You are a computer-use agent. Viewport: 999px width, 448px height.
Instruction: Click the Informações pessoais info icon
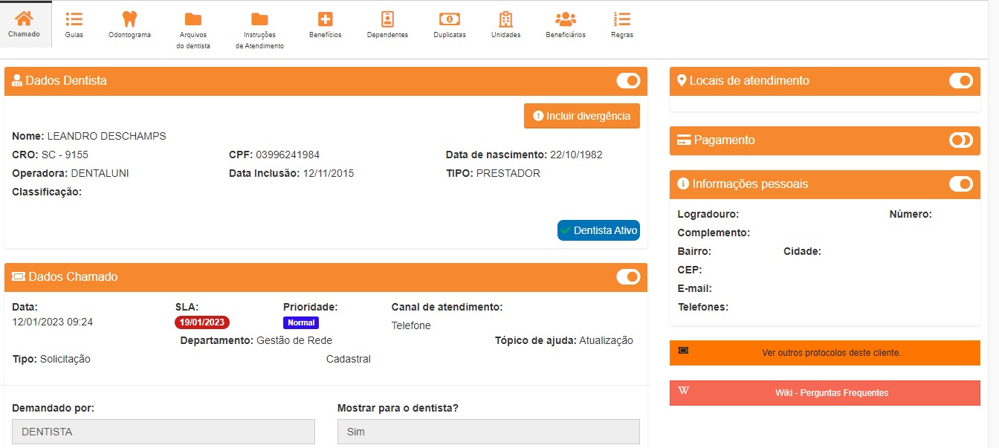point(683,184)
